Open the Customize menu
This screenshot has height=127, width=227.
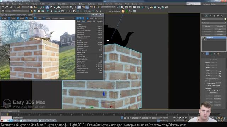(92, 4)
